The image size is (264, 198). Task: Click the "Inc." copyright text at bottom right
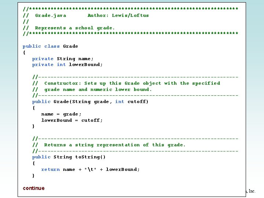[252, 191]
